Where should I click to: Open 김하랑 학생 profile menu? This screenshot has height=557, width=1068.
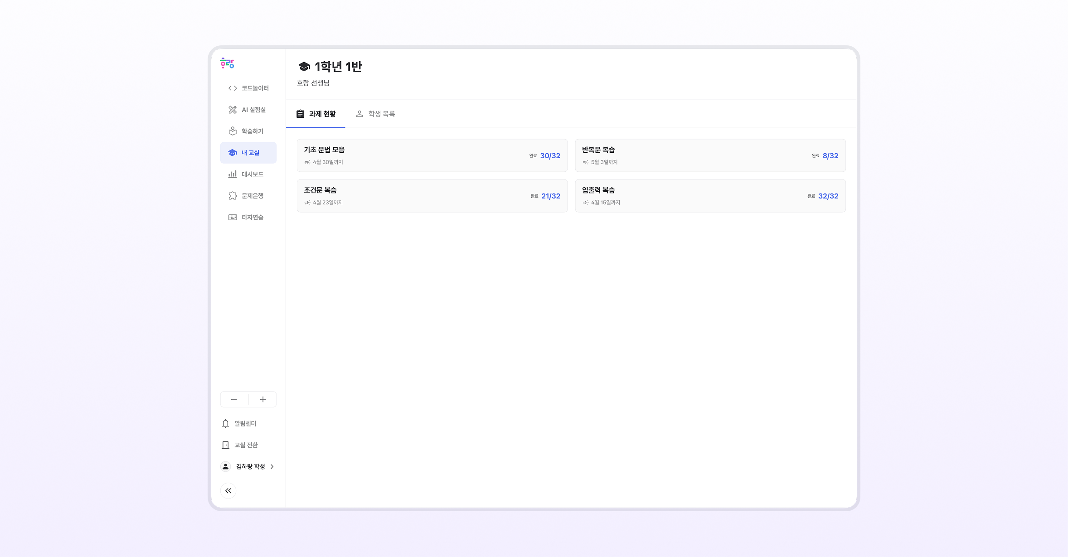tap(248, 466)
